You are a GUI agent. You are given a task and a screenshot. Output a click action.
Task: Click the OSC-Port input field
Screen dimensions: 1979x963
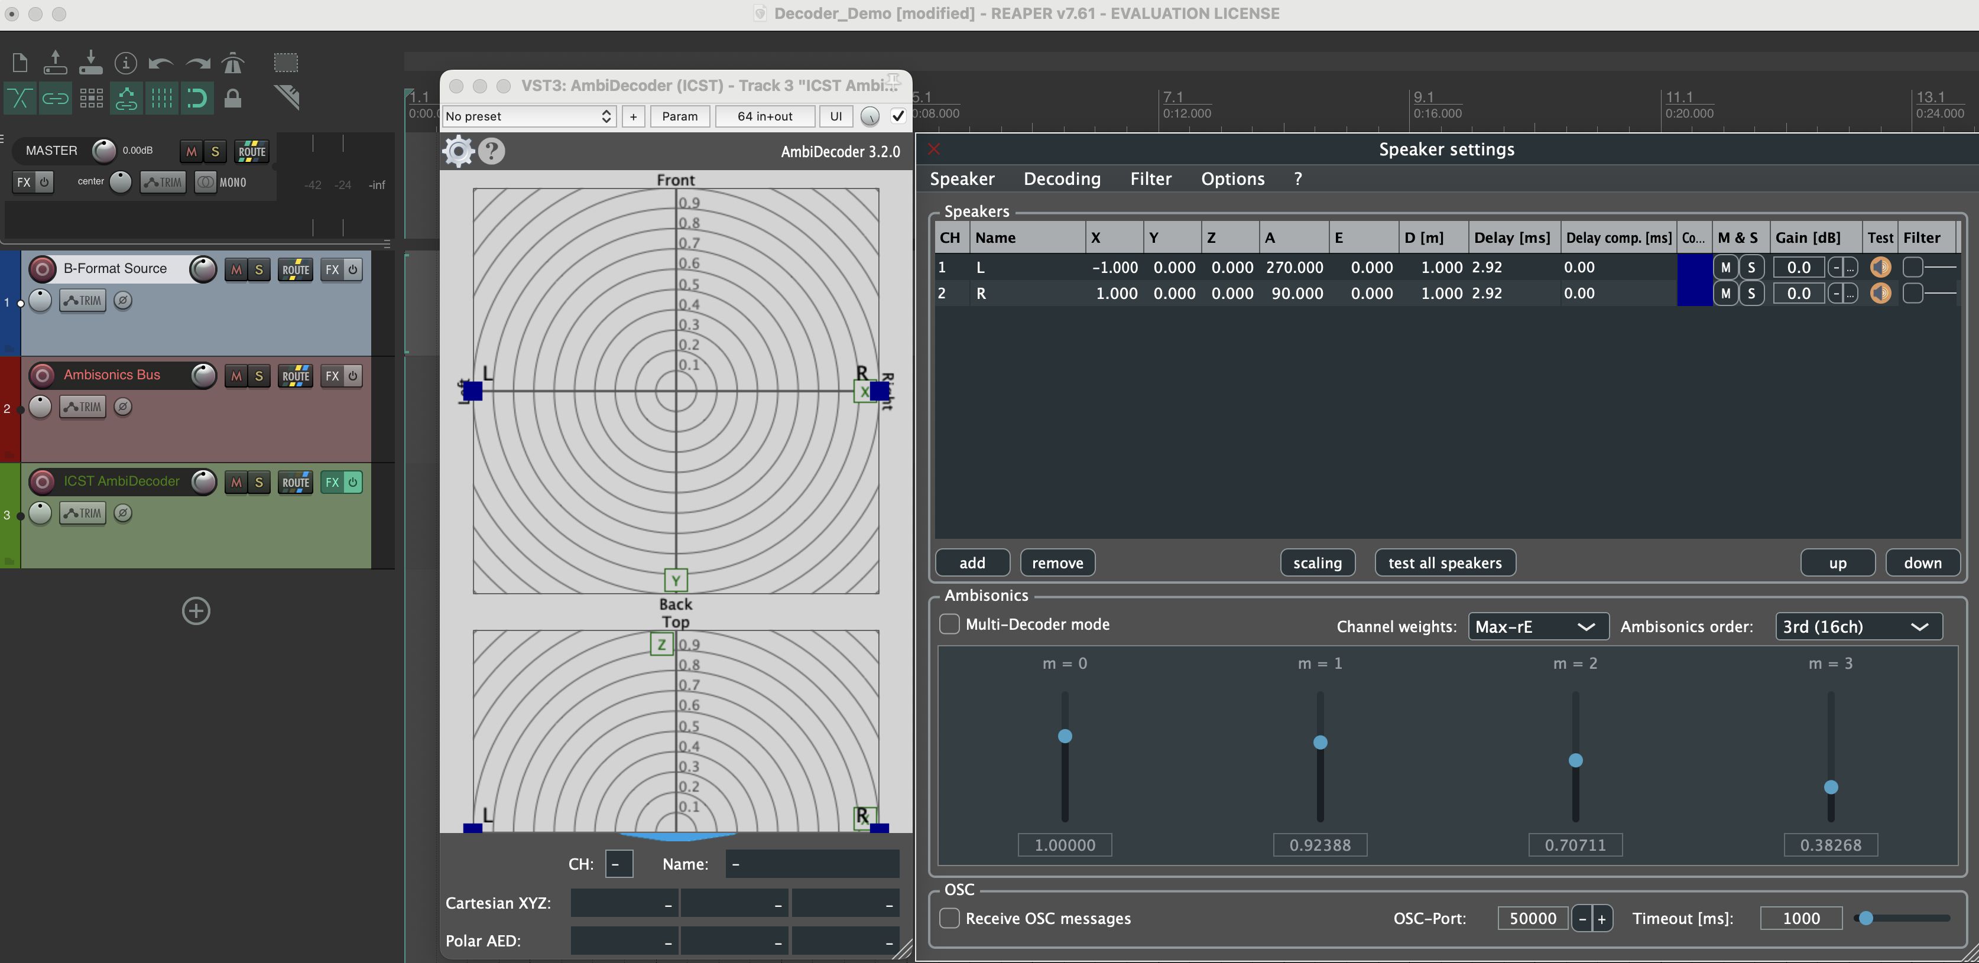1532,919
